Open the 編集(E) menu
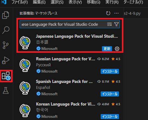The height and width of the screenshot is (120, 148). 39,2
